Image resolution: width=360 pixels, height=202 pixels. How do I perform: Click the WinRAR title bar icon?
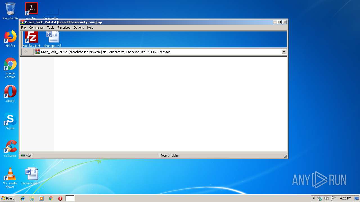[22, 22]
